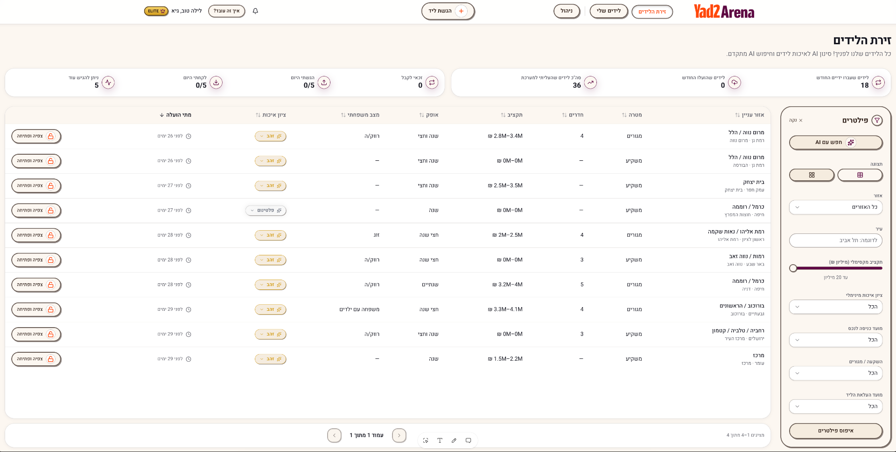Click the Yad2 Arena logo
Viewport: 896px width, 452px height.
pyautogui.click(x=724, y=12)
